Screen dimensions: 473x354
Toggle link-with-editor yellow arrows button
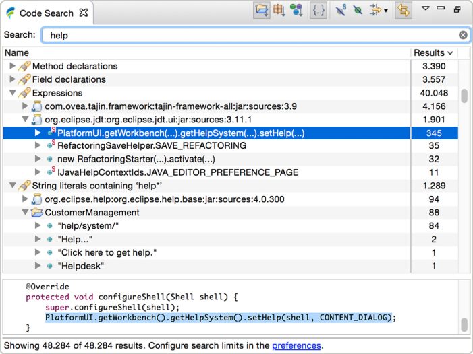point(404,11)
